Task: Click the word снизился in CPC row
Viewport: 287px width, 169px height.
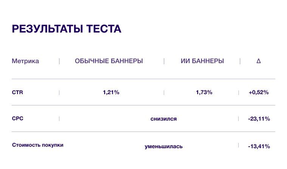Action: point(163,119)
